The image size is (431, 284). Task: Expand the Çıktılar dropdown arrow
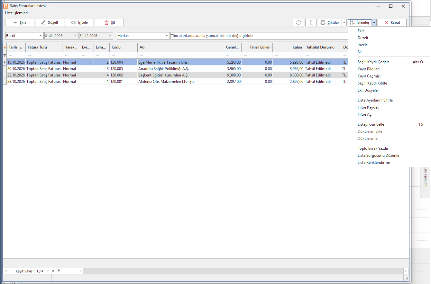344,22
